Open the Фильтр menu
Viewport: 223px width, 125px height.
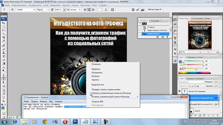point(66,5)
